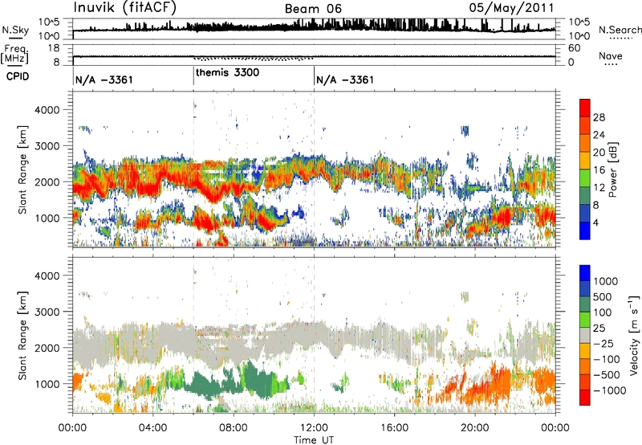Image resolution: width=642 pixels, height=445 pixels.
Task: Click the '04:00' time axis tick label
Action: click(x=152, y=428)
